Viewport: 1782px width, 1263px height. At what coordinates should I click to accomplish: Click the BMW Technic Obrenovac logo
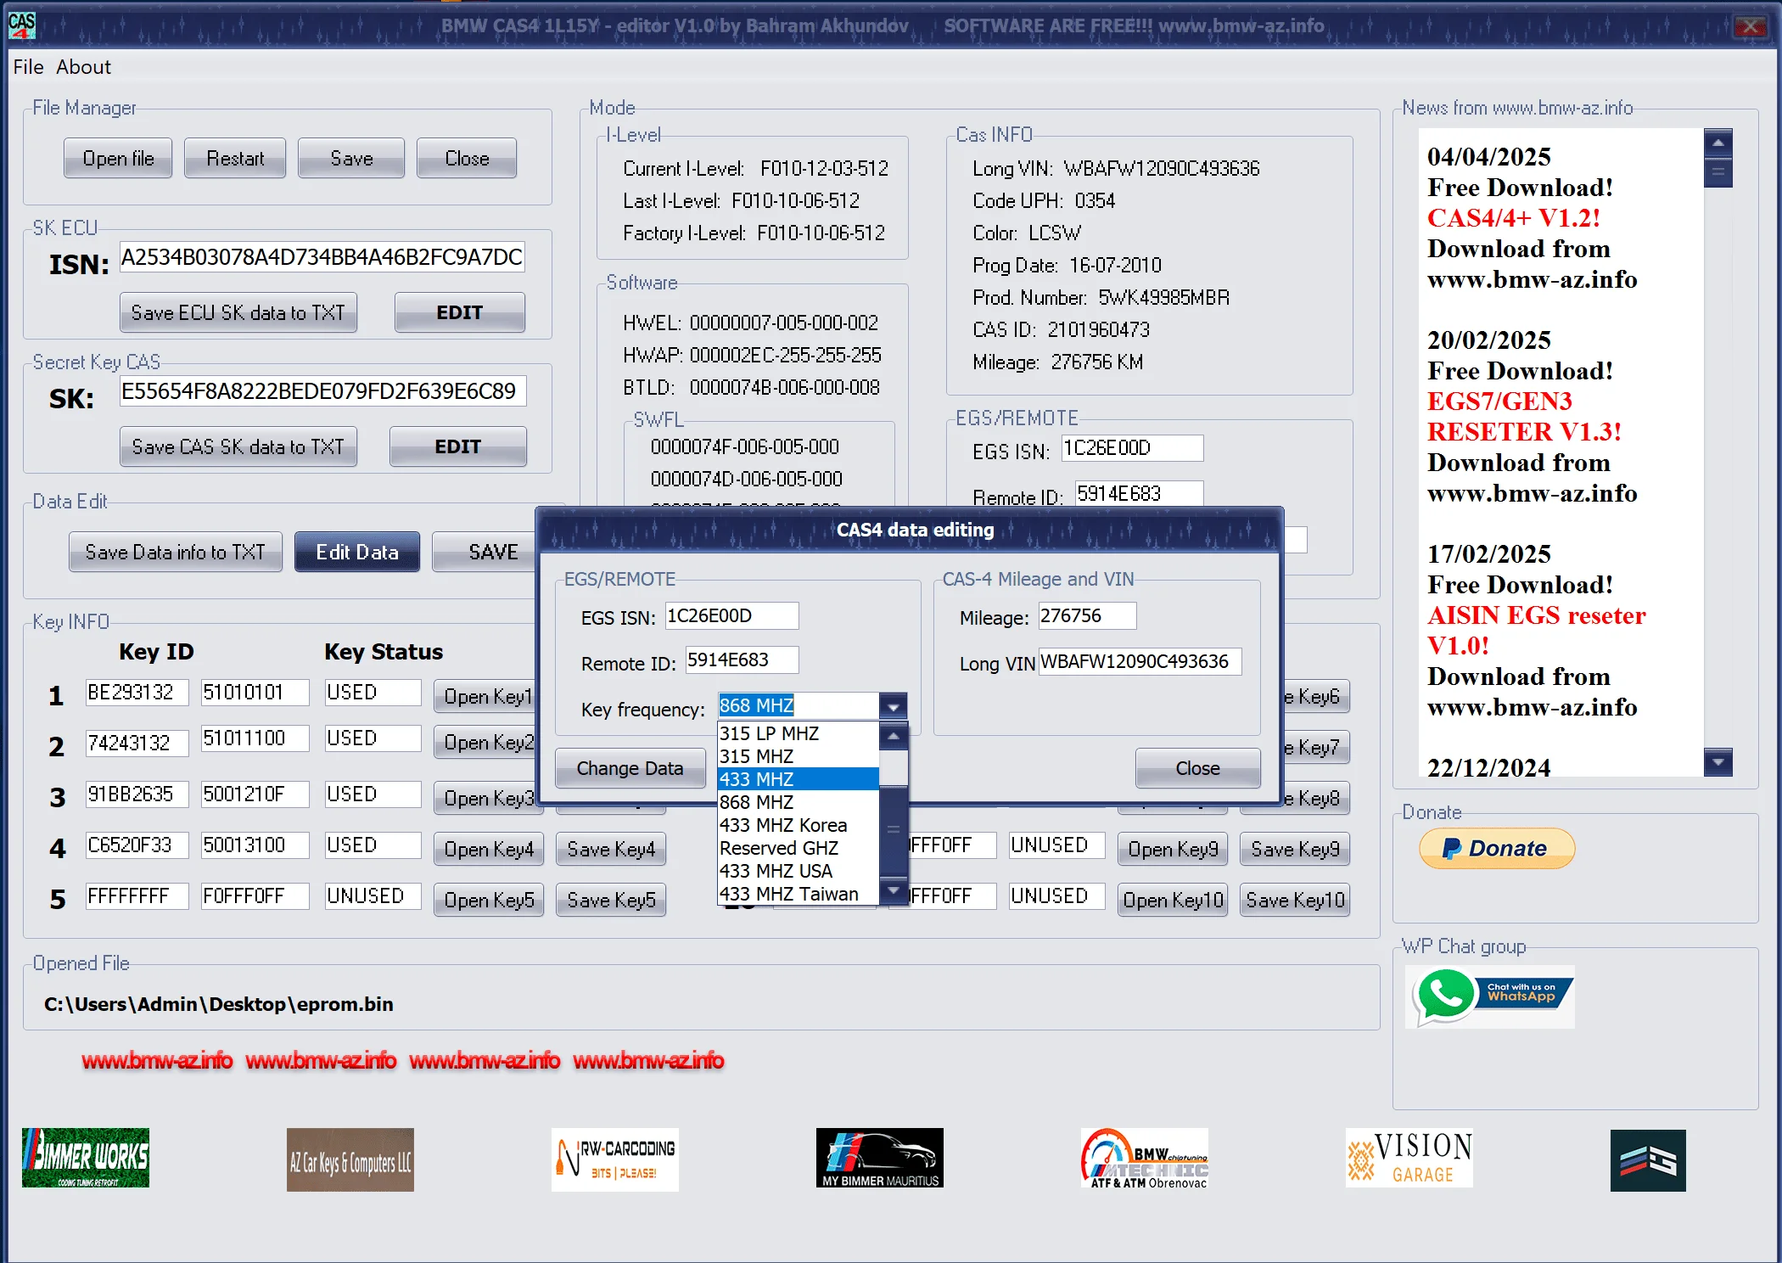(1145, 1158)
